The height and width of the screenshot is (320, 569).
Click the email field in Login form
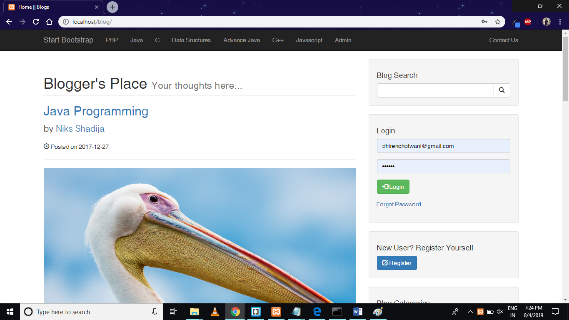[443, 146]
